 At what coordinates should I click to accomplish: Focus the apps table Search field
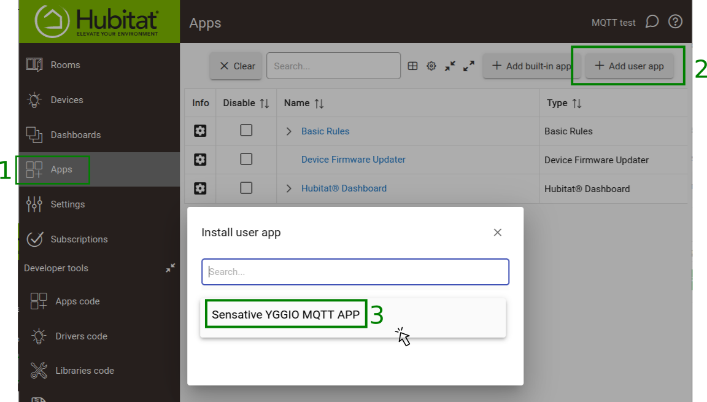click(x=333, y=66)
